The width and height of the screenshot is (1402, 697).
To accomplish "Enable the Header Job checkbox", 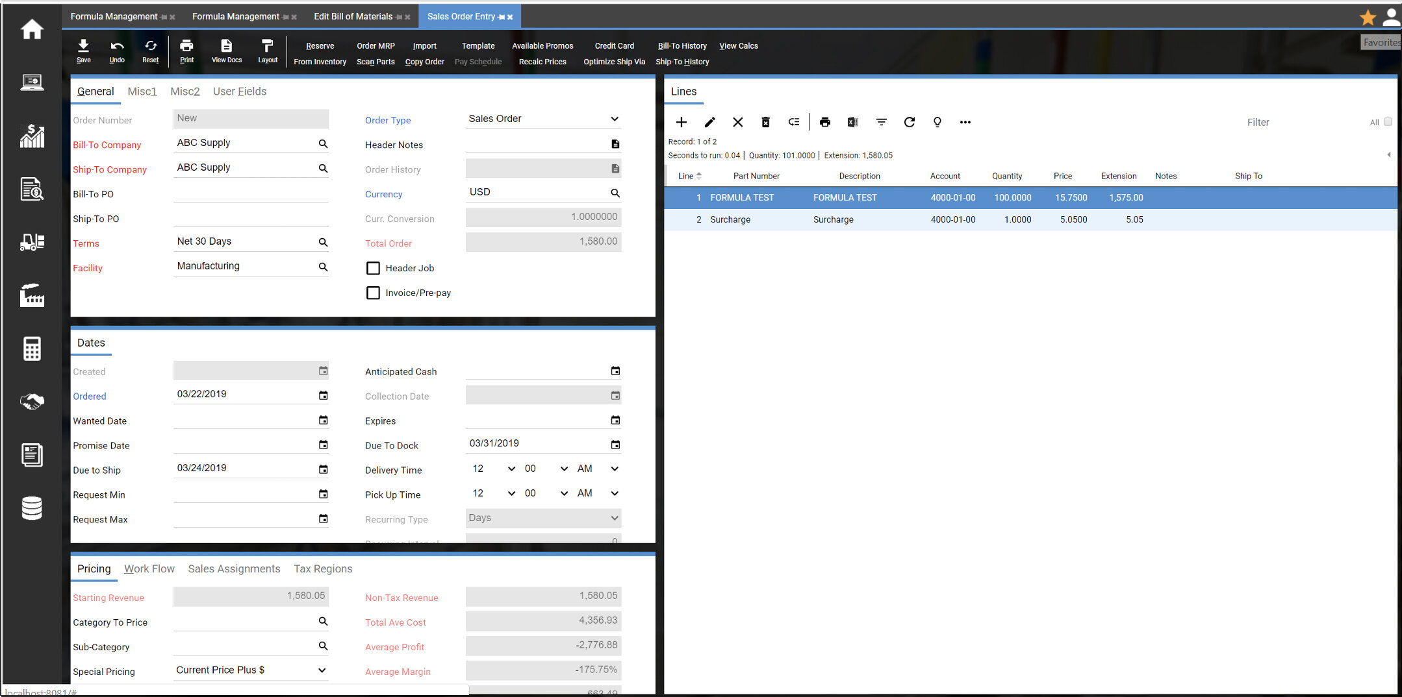I will tap(374, 268).
